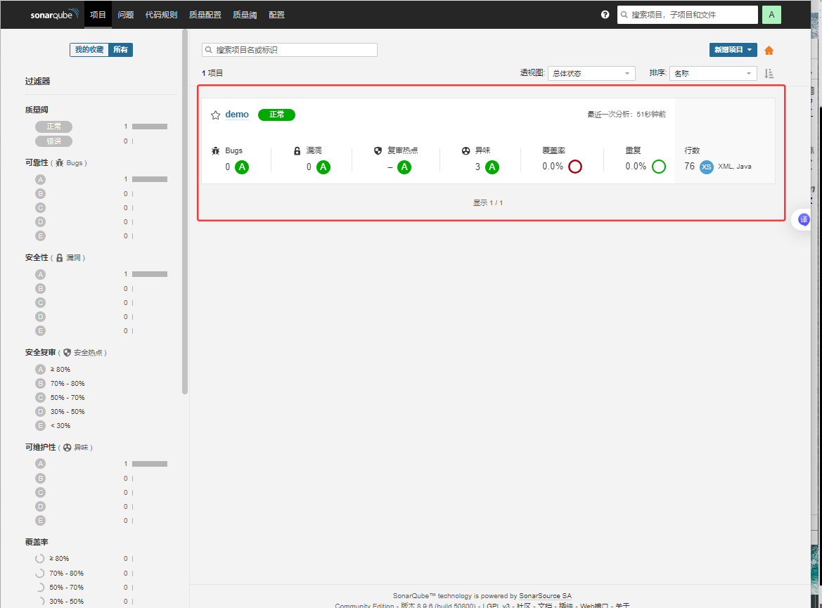Click the radiation icon beside 异味 in card
Image resolution: width=822 pixels, height=608 pixels.
tap(465, 151)
